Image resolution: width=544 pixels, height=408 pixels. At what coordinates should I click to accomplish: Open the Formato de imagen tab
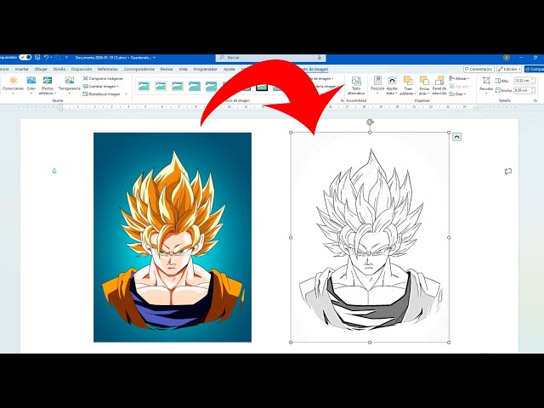click(x=314, y=70)
